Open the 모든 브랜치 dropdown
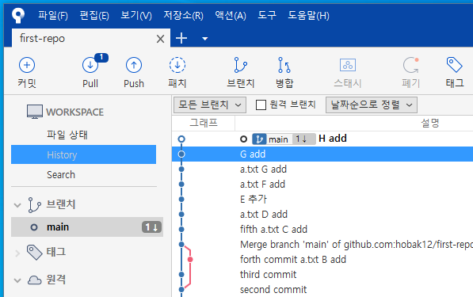The image size is (473, 297). [210, 105]
